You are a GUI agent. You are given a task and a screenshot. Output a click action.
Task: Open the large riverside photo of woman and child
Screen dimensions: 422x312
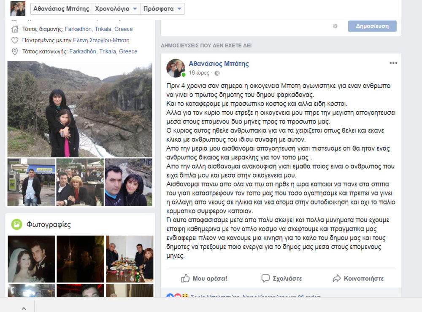coord(80,109)
